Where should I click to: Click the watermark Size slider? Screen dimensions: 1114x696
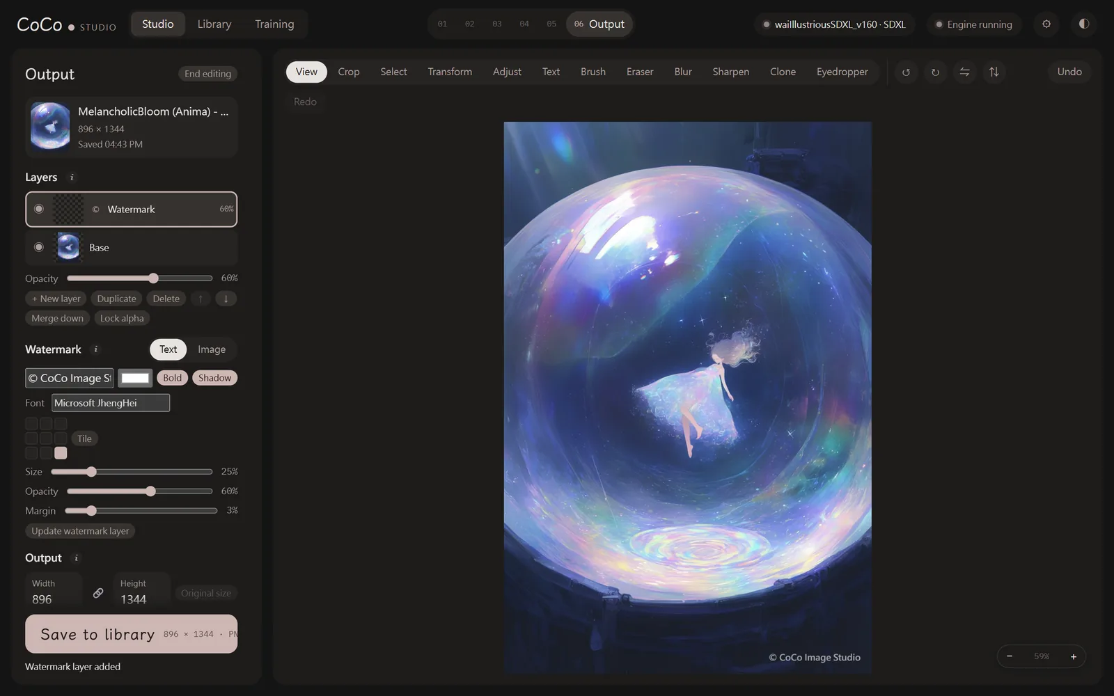(x=132, y=472)
